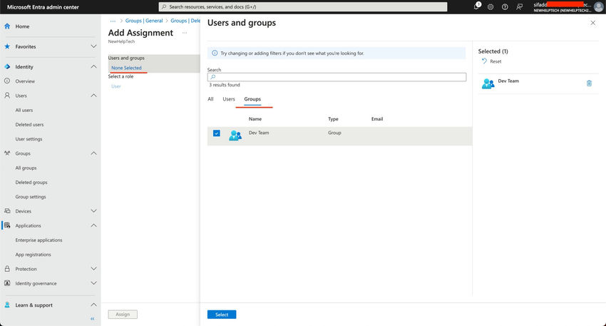Uncheck the Dev Team checkbox

tap(217, 133)
